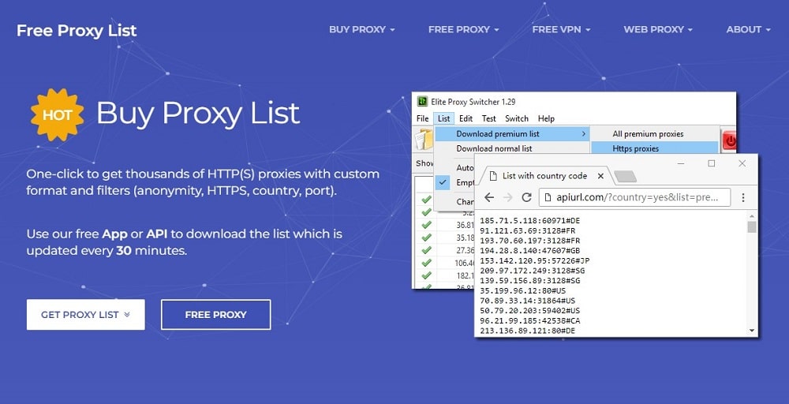Select 'Download normal list' menu entry

(494, 148)
